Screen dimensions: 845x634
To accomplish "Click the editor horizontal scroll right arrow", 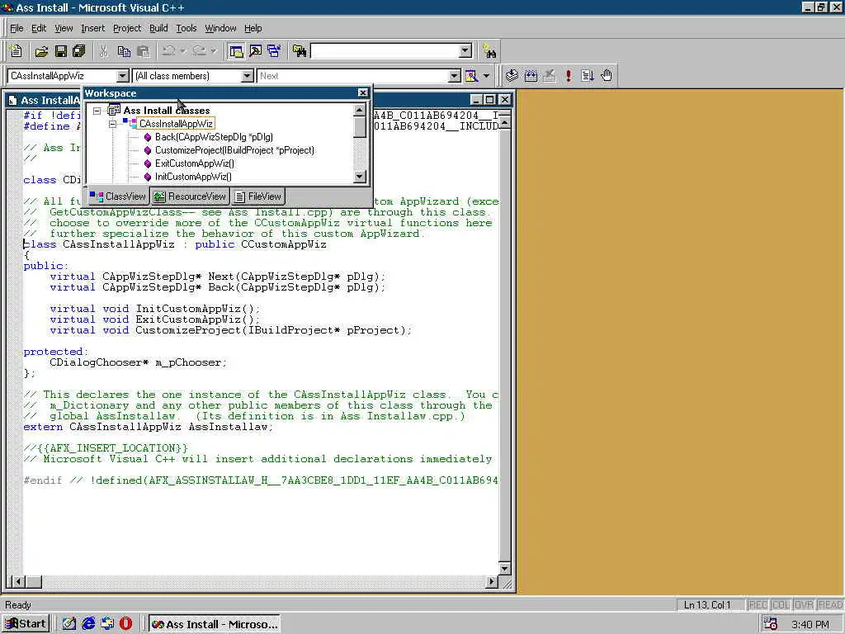I will (x=492, y=582).
